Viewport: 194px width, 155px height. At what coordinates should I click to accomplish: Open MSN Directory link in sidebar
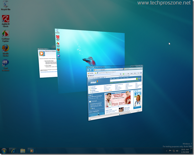pos(95,92)
